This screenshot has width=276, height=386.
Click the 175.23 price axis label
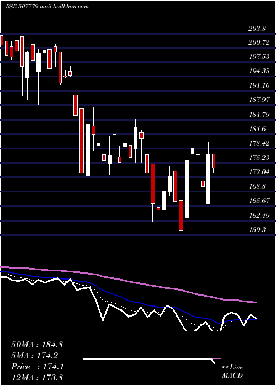pos(259,158)
